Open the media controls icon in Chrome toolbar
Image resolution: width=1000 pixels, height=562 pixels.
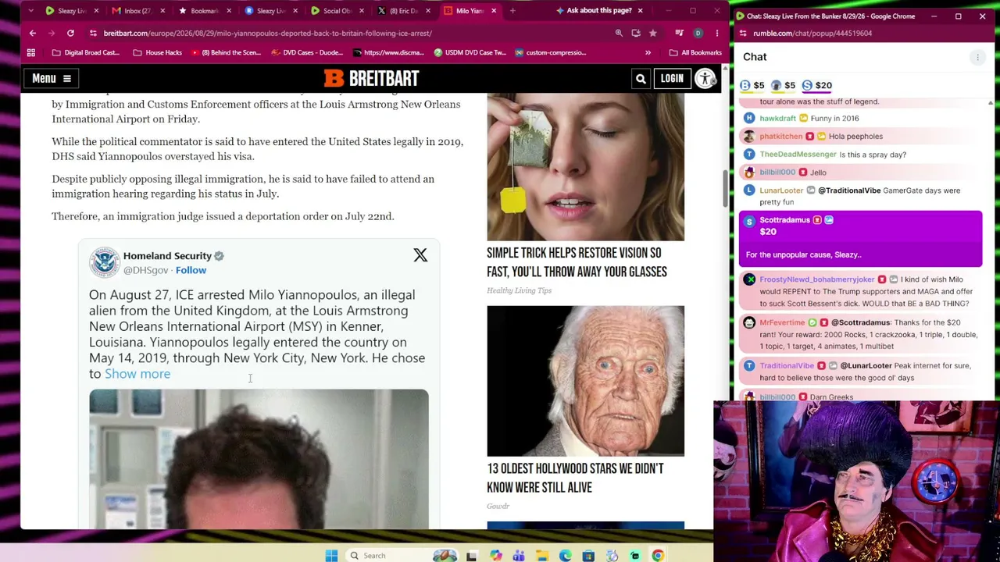(679, 34)
